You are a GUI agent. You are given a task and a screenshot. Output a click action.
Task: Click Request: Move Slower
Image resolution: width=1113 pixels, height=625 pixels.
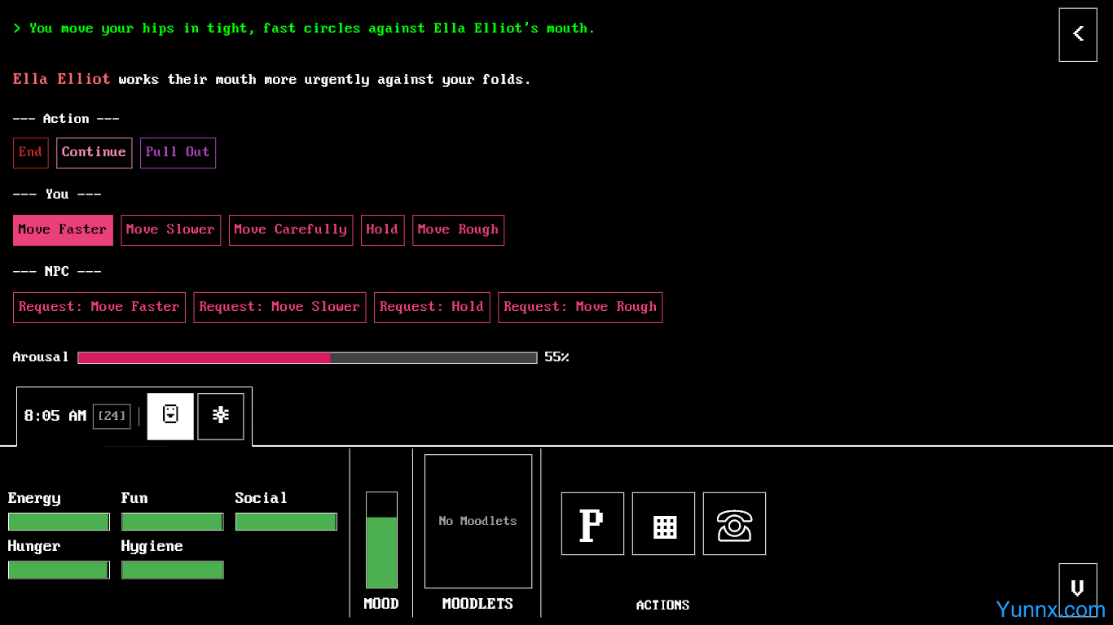(279, 308)
